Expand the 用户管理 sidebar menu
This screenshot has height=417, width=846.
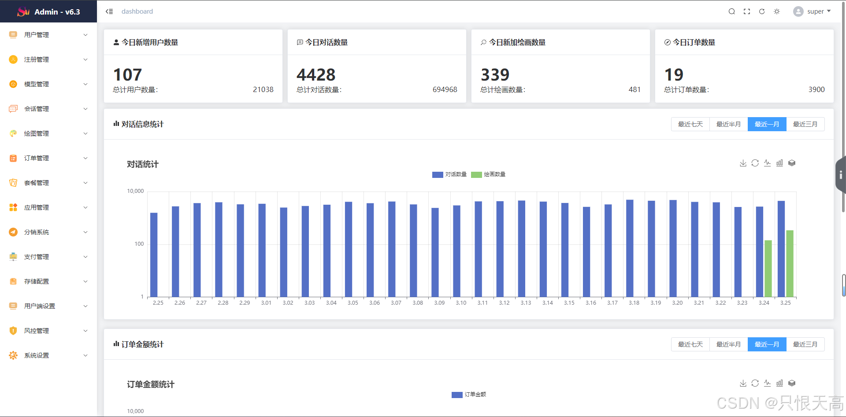[x=48, y=35]
